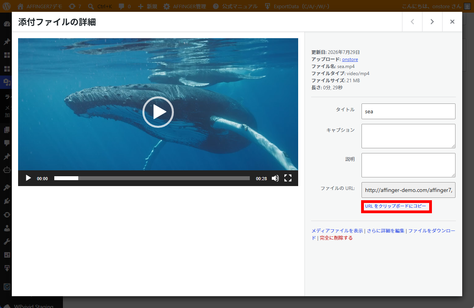The width and height of the screenshot is (474, 308).
Task: Close the attachment details dialog
Action: coord(452,22)
